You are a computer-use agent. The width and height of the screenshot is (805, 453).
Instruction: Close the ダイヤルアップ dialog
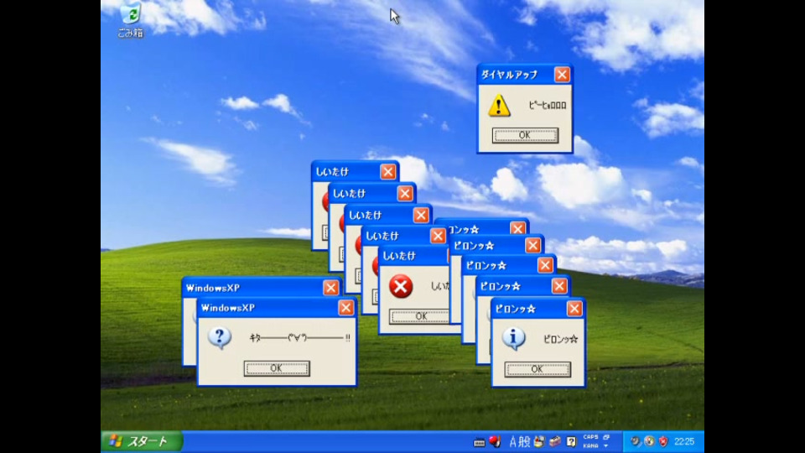click(562, 75)
